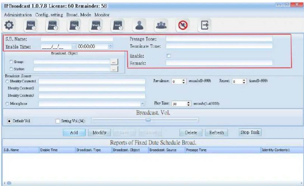Click the Broadcast. Source column header

[x=166, y=150]
